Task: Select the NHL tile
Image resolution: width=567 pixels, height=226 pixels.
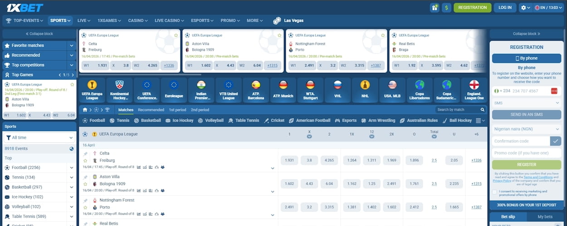Action: [x=365, y=90]
